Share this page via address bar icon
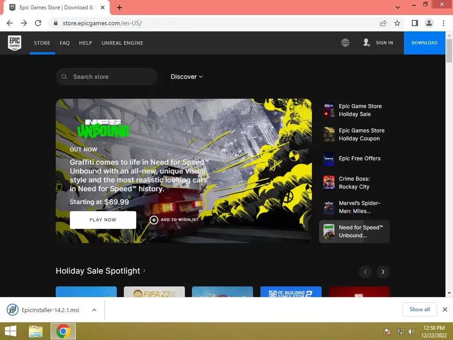The image size is (453, 340). (383, 23)
